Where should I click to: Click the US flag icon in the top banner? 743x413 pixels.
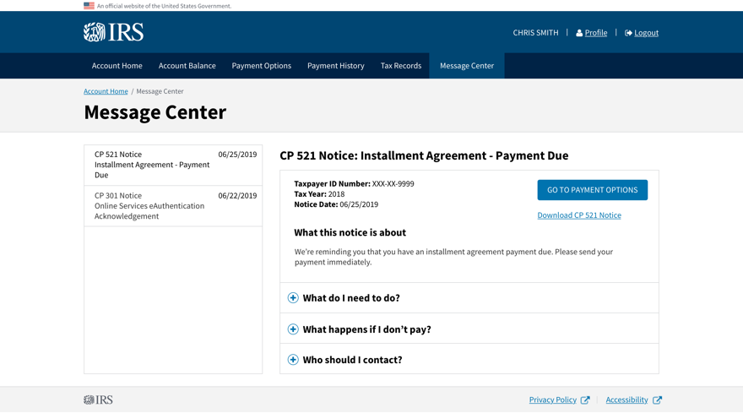click(x=89, y=6)
